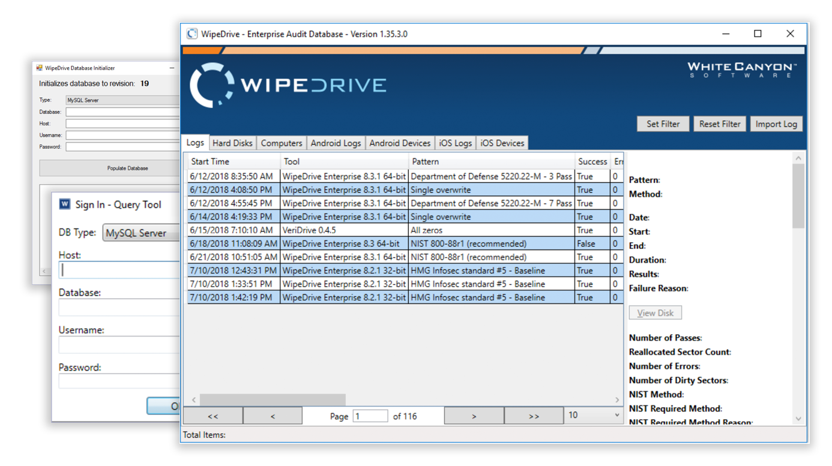This screenshot has height=466, width=832.
Task: Switch to the Hard Disks tab
Action: 232,143
